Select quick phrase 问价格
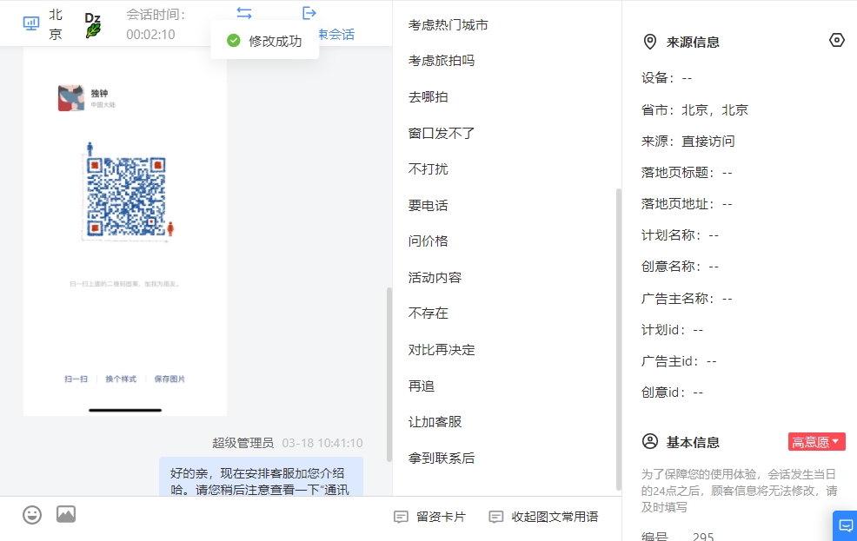This screenshot has height=541, width=857. [x=428, y=241]
